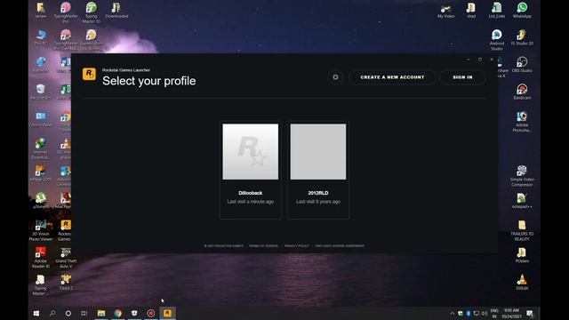The height and width of the screenshot is (320, 569).
Task: Select the Dillooback profile avatar
Action: tap(251, 152)
